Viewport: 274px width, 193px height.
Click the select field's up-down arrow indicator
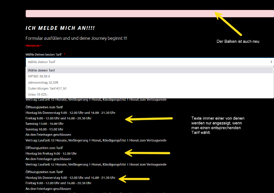tap(271, 62)
